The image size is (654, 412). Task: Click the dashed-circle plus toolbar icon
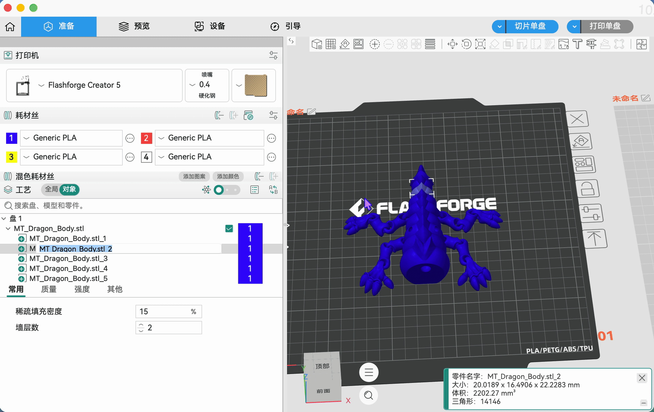point(375,44)
